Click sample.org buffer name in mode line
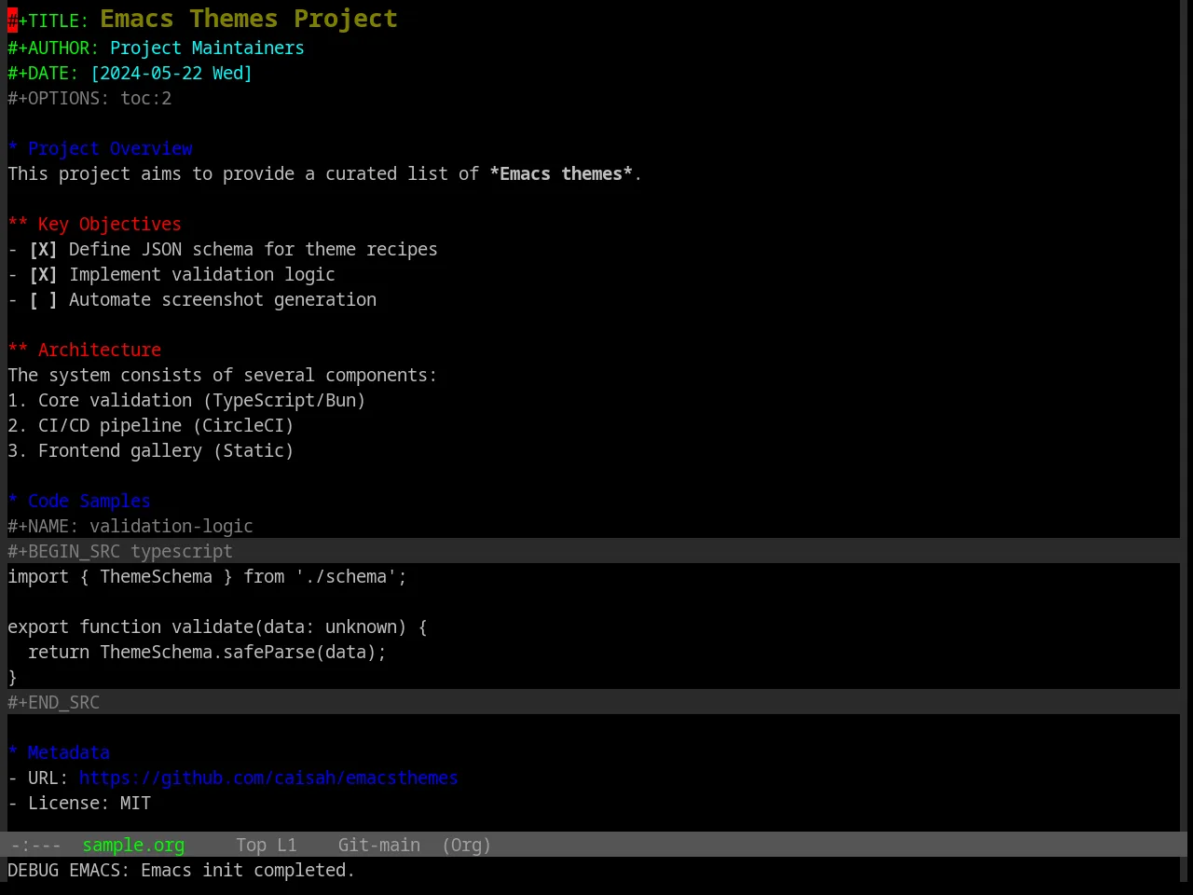The width and height of the screenshot is (1193, 895). click(133, 845)
